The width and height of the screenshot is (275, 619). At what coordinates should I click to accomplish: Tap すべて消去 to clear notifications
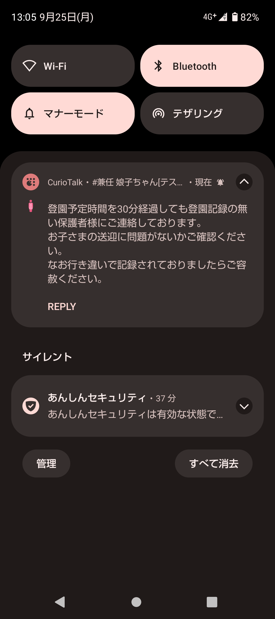tap(214, 463)
